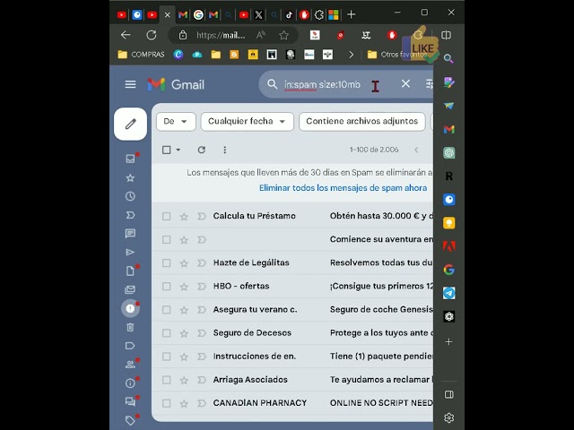Open the De sender filter dropdown
Image resolution: width=574 pixels, height=430 pixels.
tap(176, 122)
